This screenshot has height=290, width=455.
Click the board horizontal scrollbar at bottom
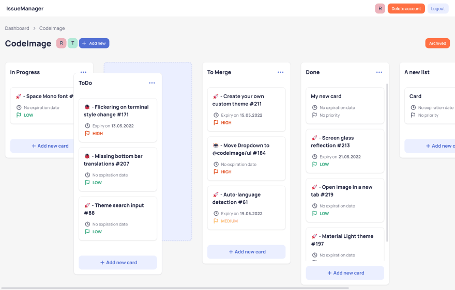[x=175, y=288]
